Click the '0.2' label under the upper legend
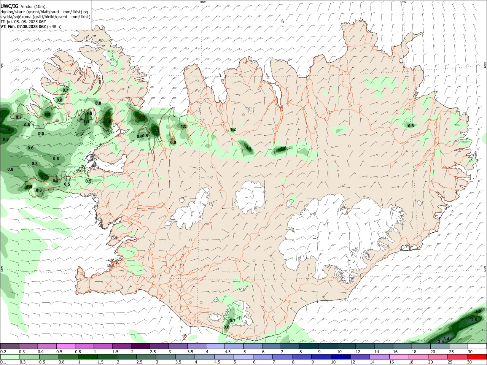 (3, 352)
